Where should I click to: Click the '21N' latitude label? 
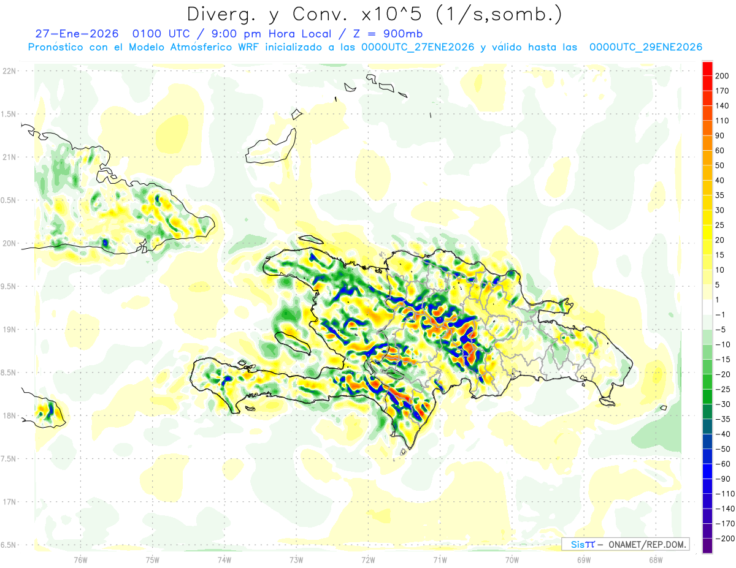tap(9, 157)
